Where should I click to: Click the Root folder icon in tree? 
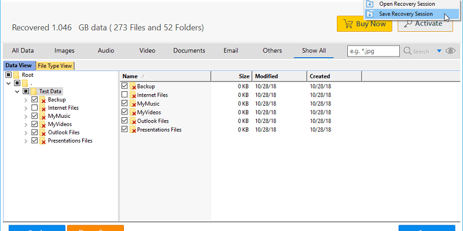17,75
